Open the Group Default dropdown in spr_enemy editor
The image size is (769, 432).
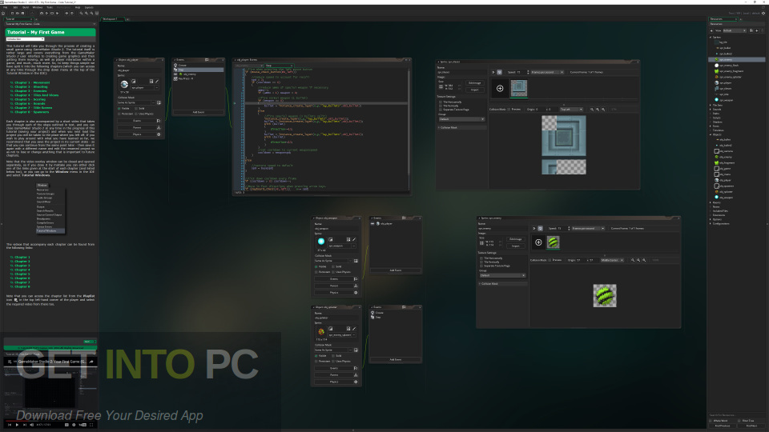tap(502, 275)
